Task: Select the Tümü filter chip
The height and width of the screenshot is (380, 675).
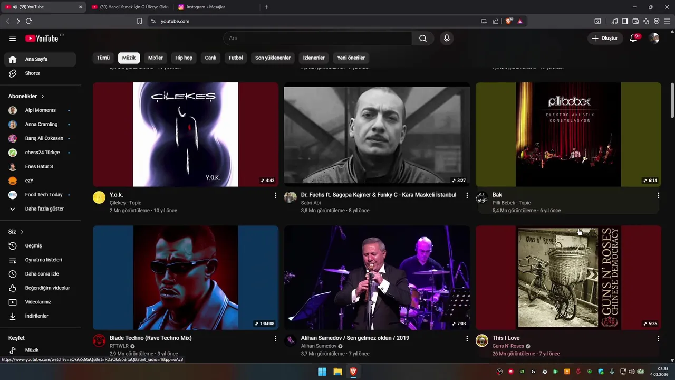Action: click(x=103, y=58)
